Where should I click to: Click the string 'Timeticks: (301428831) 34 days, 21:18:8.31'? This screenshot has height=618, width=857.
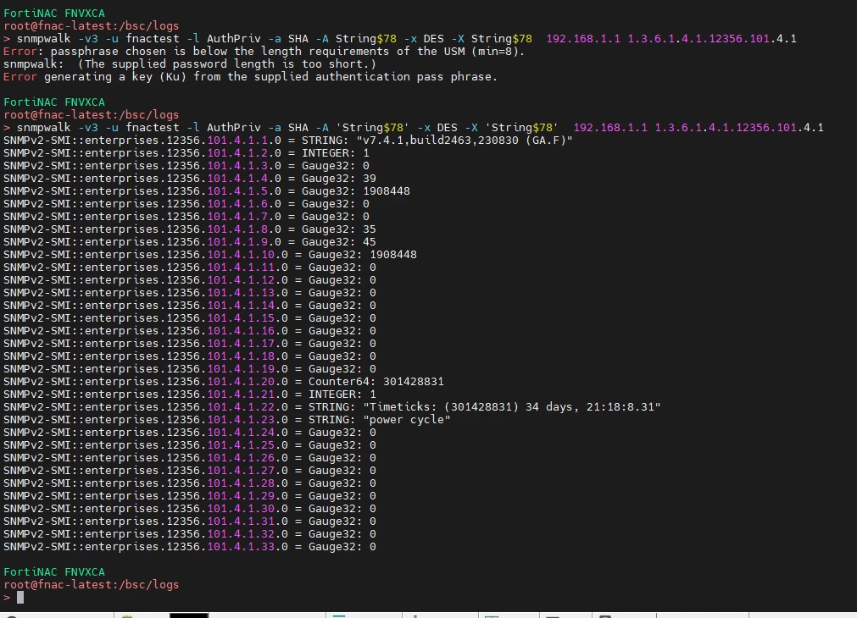tap(512, 406)
